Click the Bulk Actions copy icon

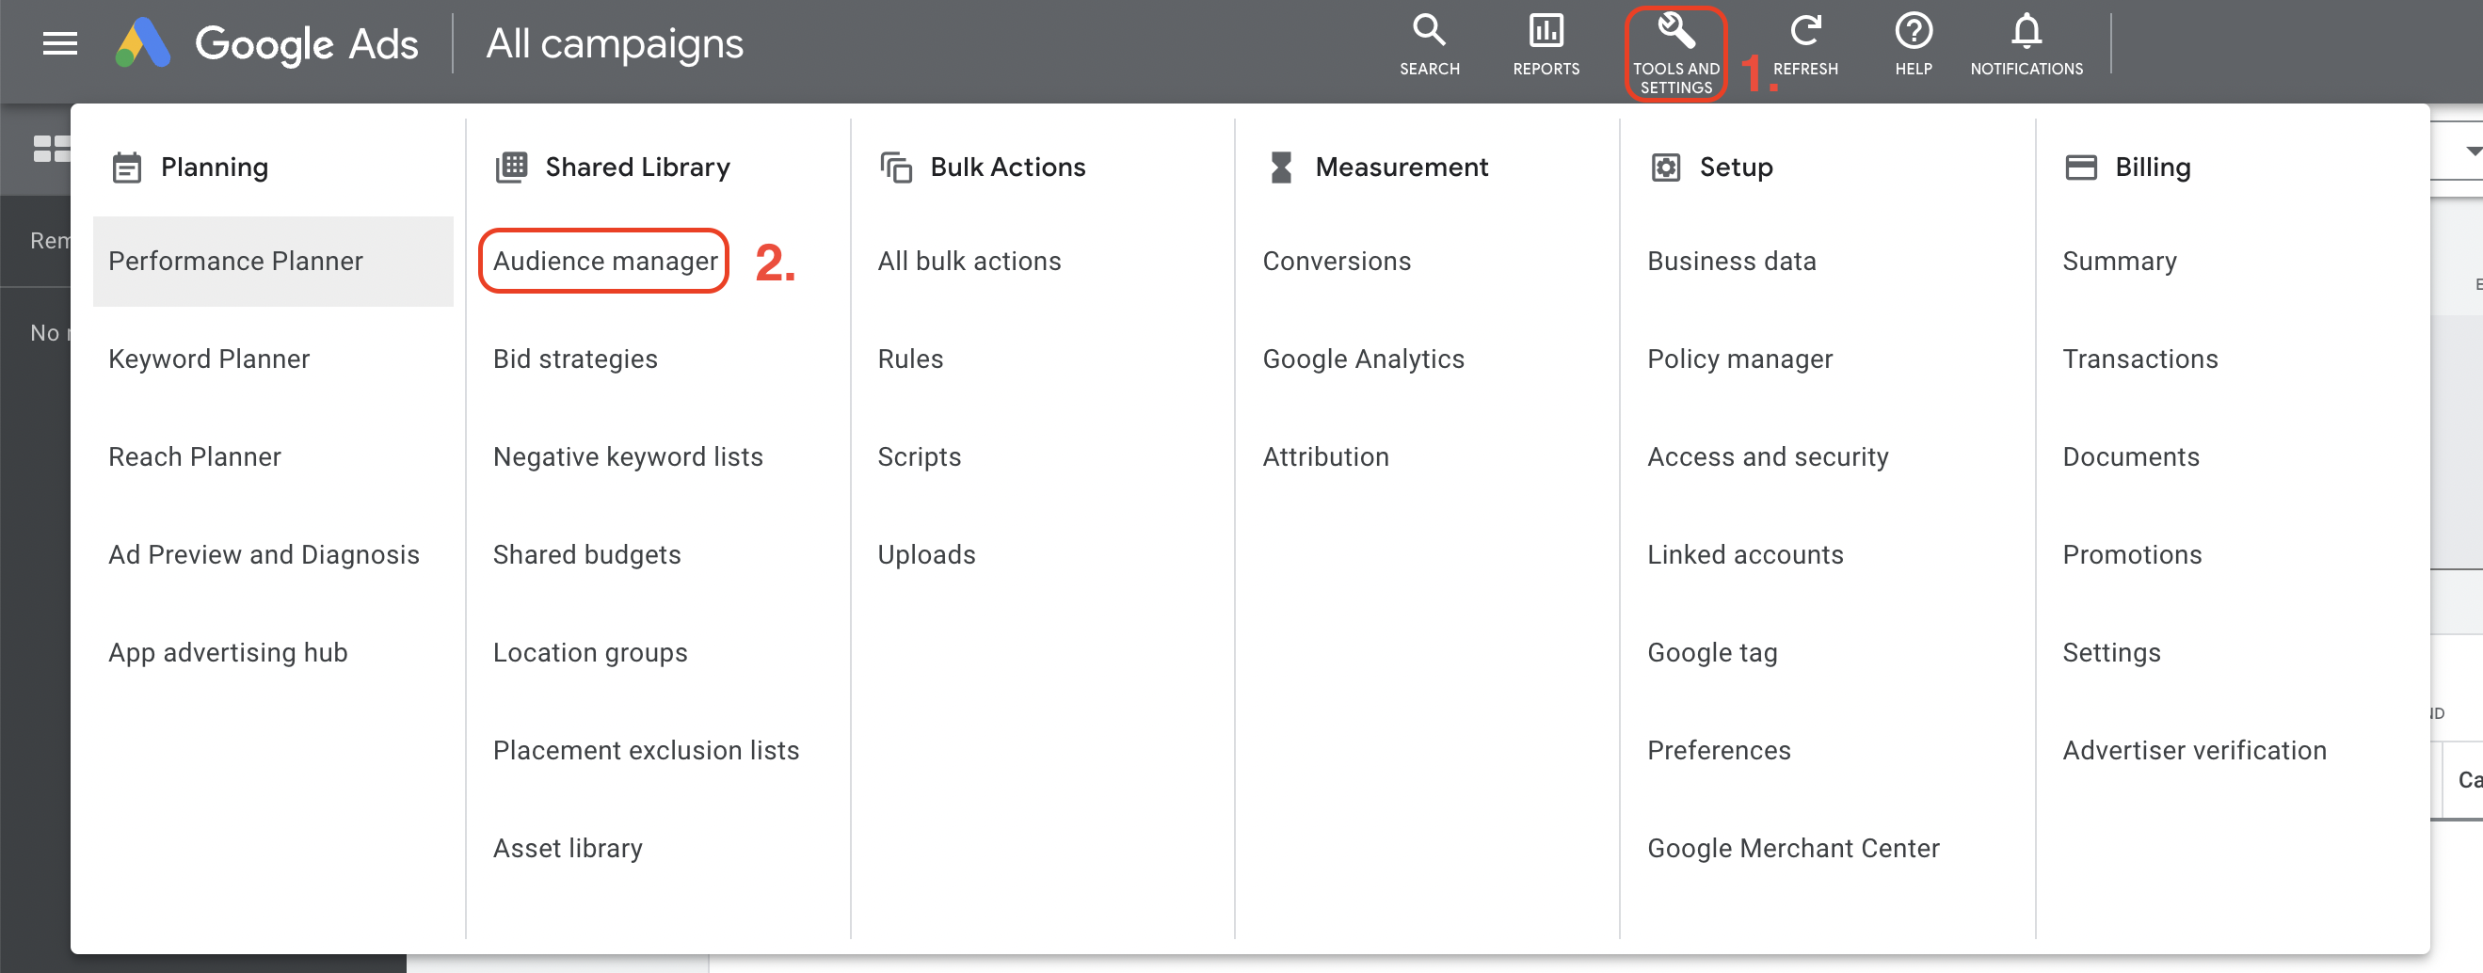click(895, 167)
